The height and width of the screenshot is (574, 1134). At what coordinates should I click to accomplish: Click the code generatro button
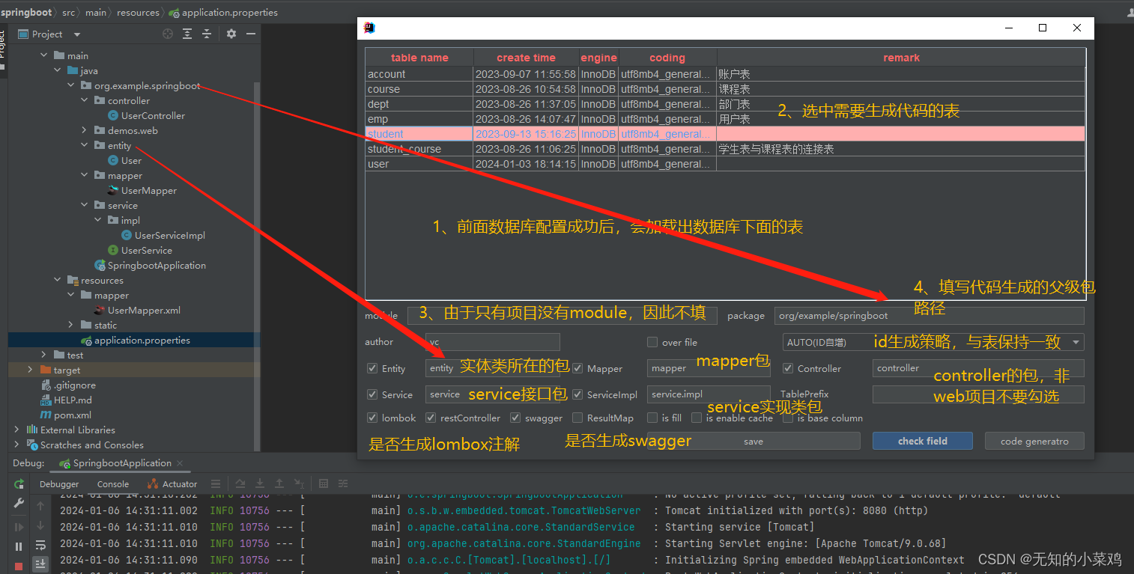[1034, 442]
